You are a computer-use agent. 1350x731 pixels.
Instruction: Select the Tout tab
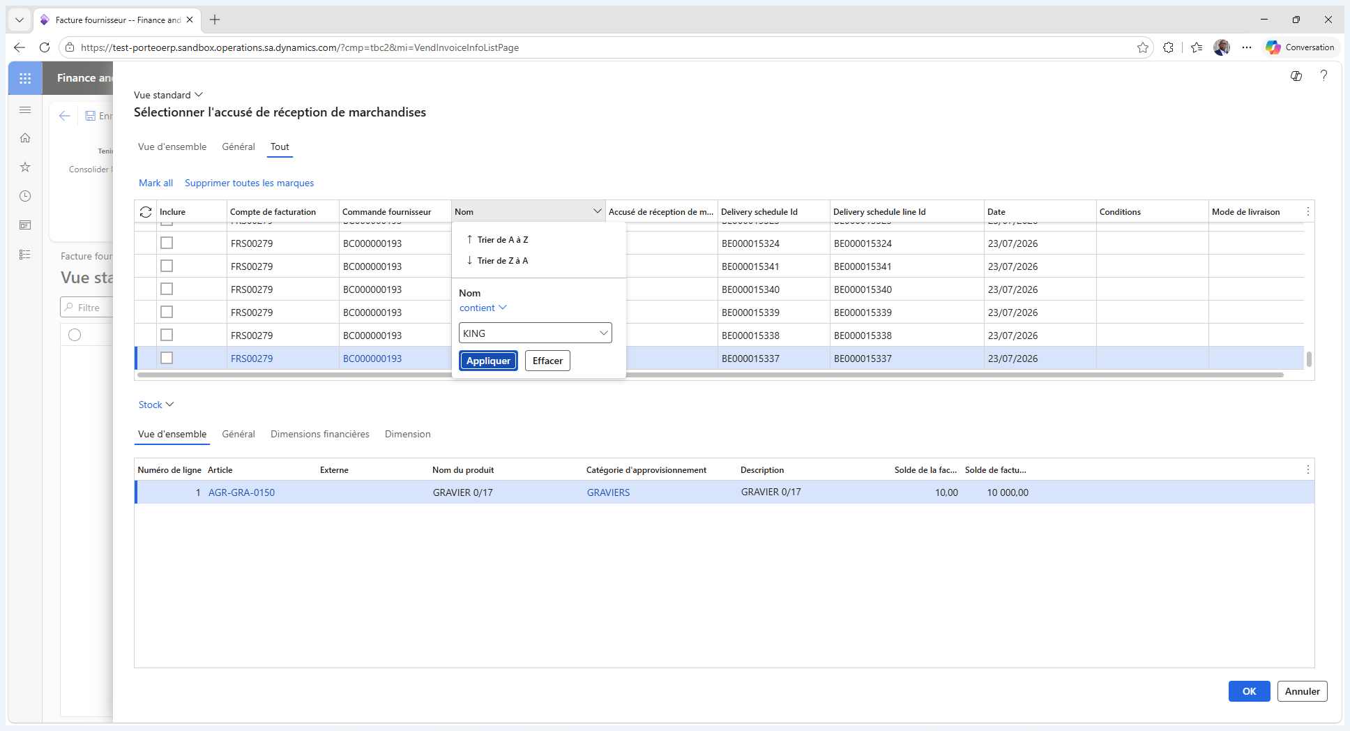pos(280,146)
